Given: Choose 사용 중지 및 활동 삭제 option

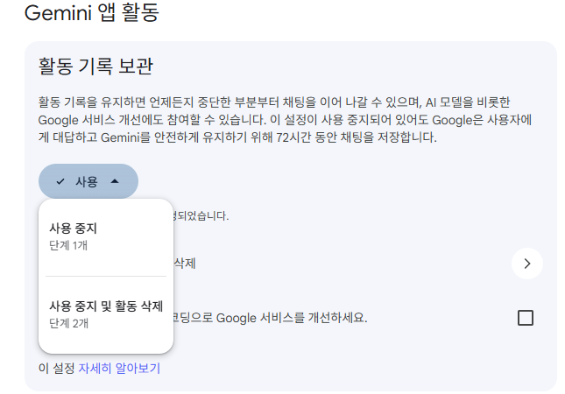Looking at the screenshot, I should point(106,314).
